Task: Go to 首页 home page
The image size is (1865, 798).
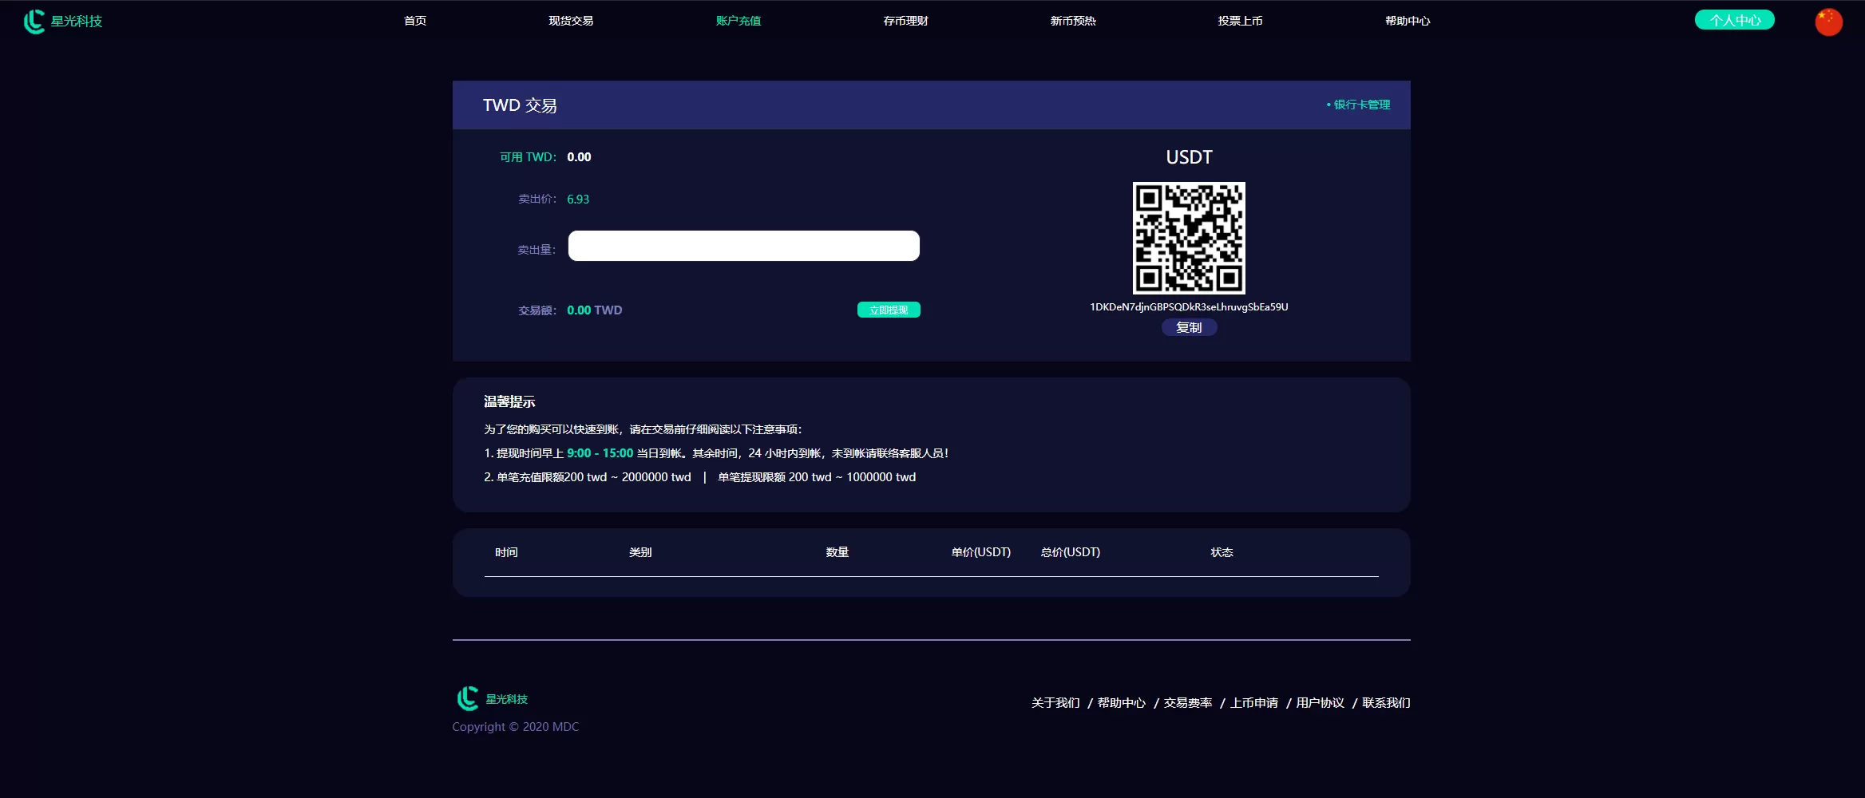Action: (x=415, y=21)
